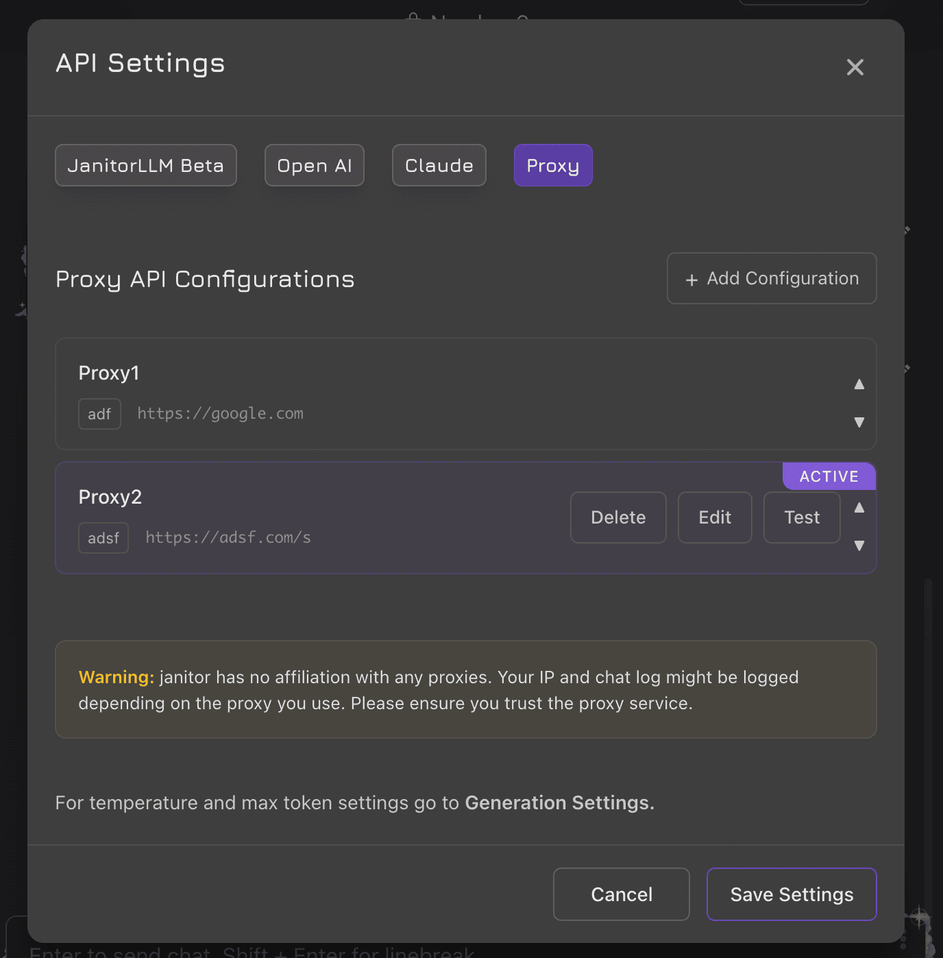
Task: Move Proxy1 down with the arrow
Action: pos(859,422)
